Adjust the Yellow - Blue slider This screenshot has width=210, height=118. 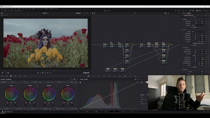click(x=196, y=49)
